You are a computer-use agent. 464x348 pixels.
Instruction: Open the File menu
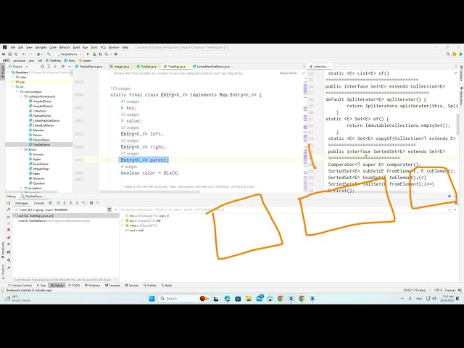tap(13, 47)
